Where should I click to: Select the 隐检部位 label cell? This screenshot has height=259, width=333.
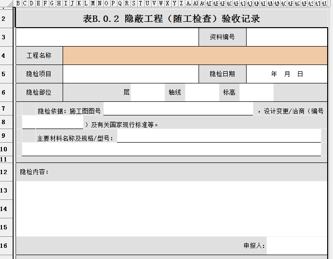(x=39, y=92)
